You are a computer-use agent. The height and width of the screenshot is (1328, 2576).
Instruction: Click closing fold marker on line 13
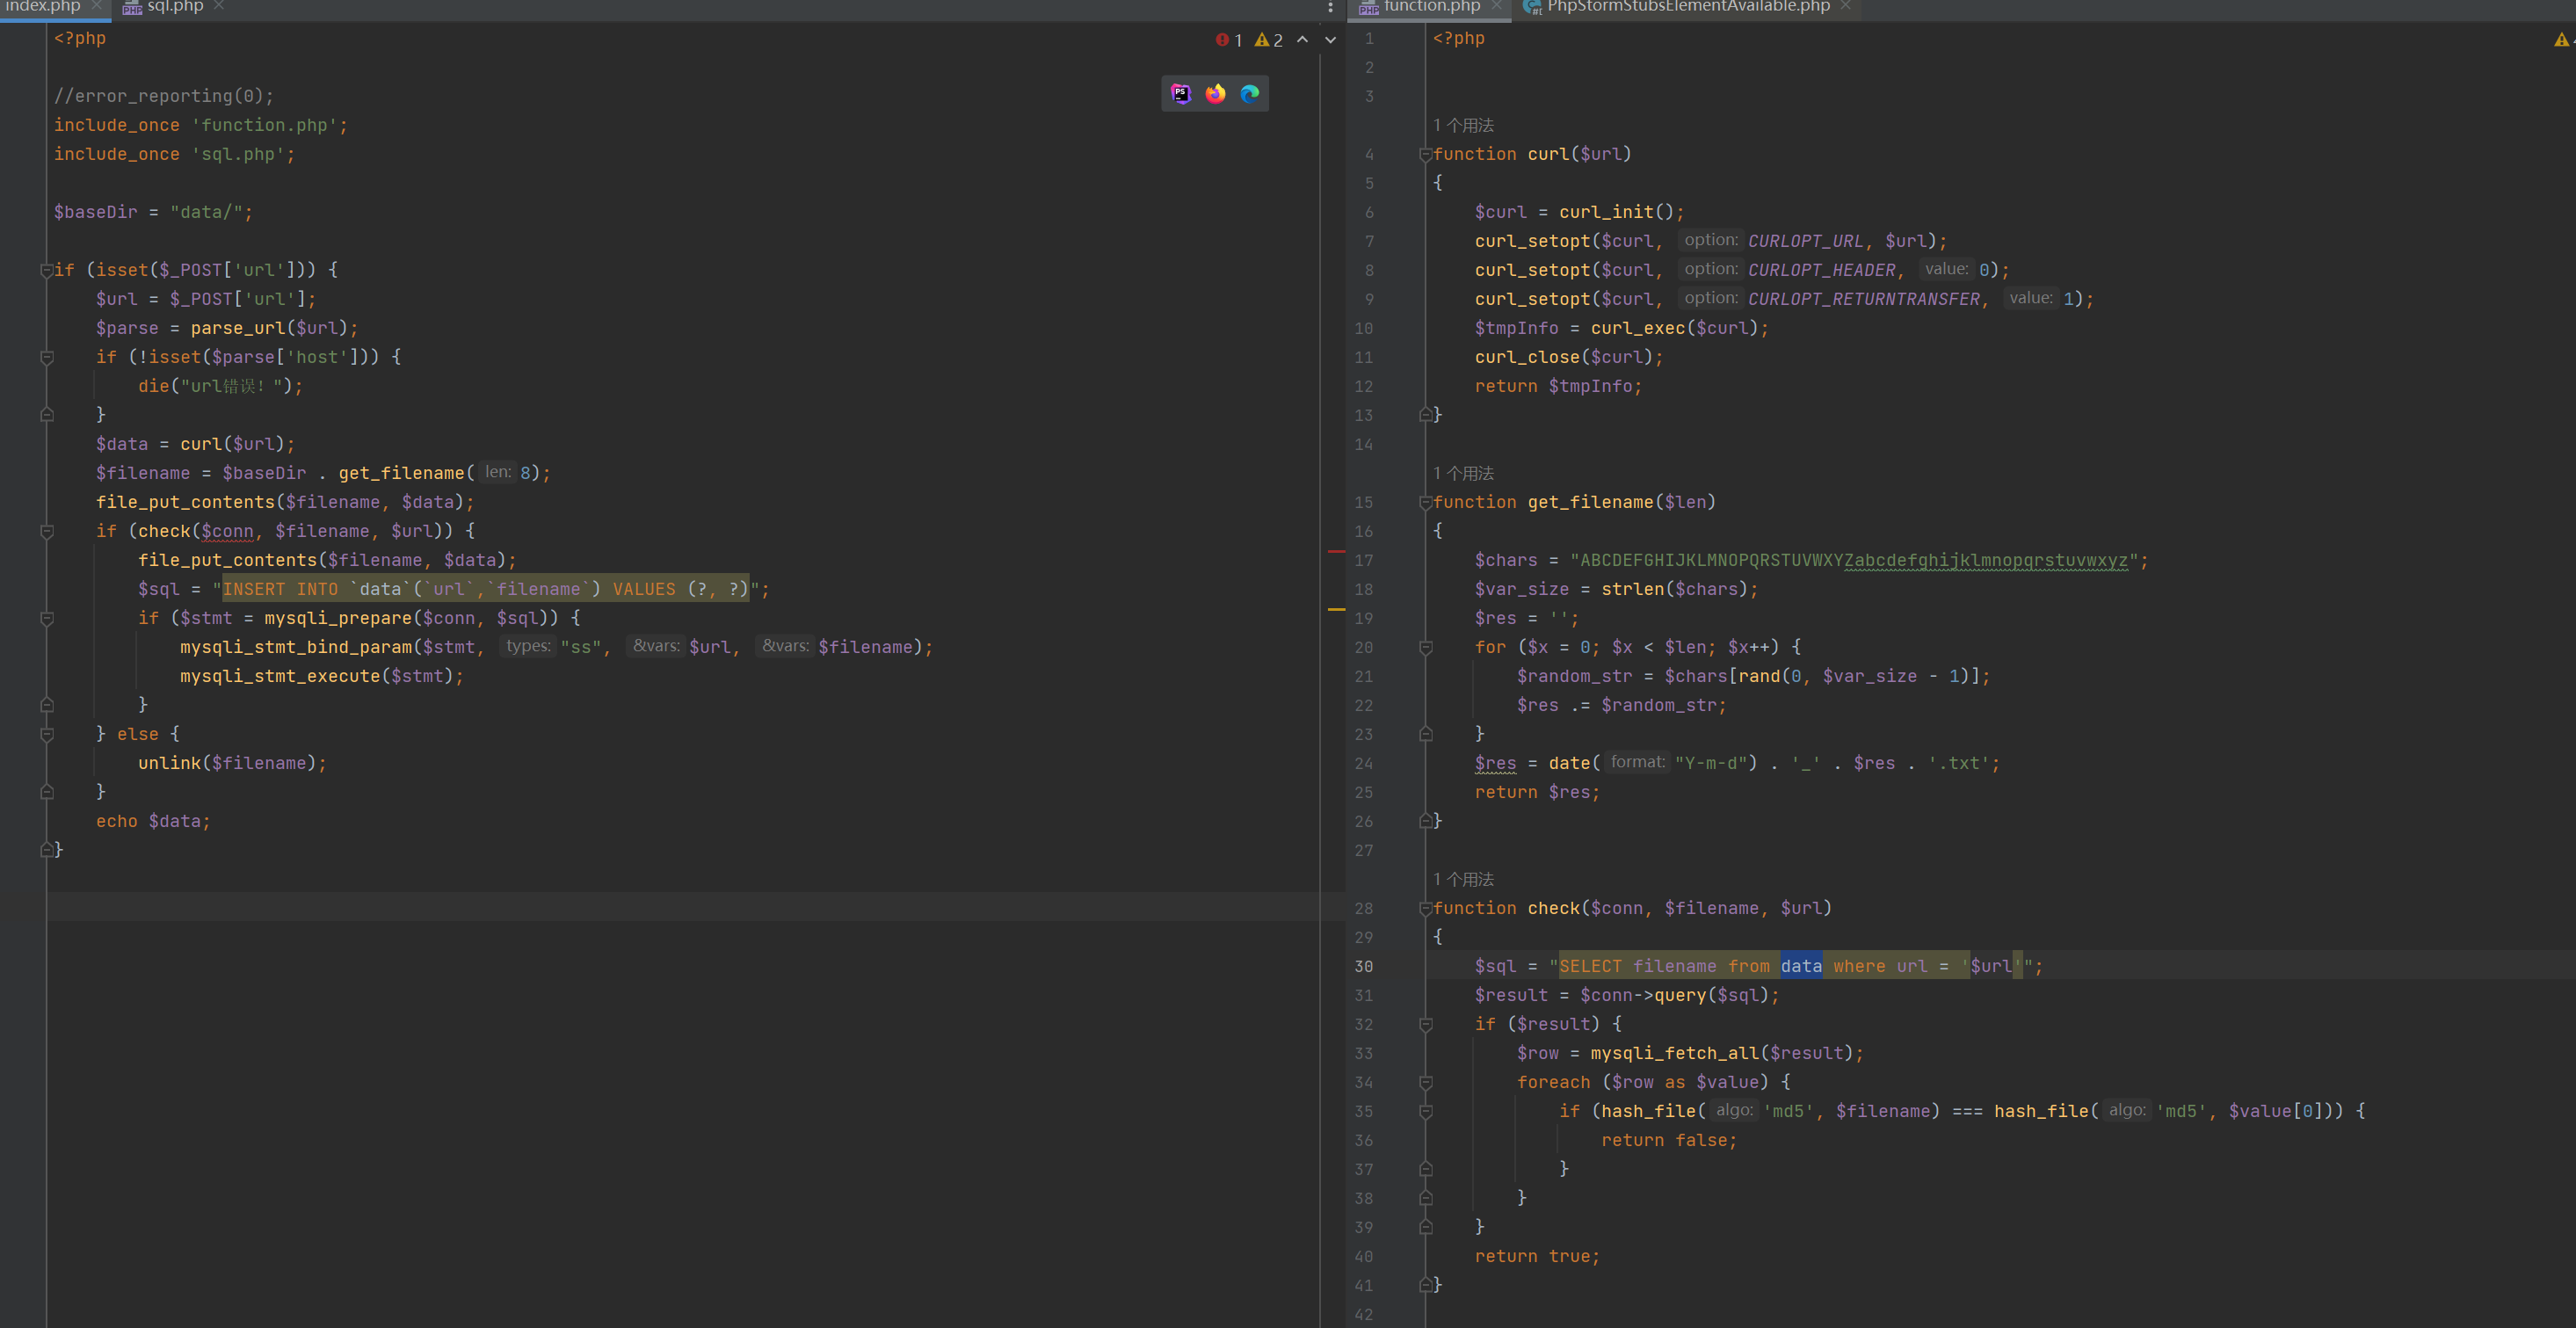point(1425,414)
